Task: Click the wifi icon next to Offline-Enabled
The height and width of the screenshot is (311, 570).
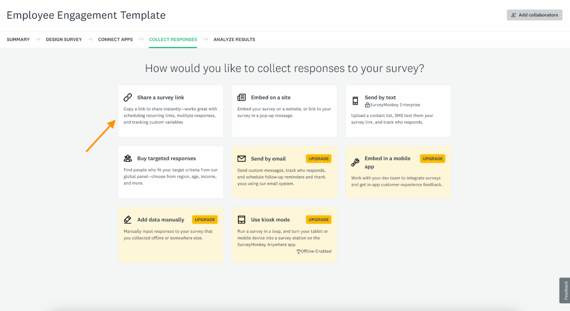Action: [x=299, y=251]
